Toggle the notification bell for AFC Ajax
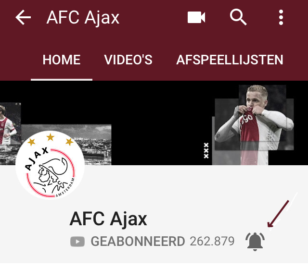Viewport: 308px width, 268px height. click(x=255, y=241)
